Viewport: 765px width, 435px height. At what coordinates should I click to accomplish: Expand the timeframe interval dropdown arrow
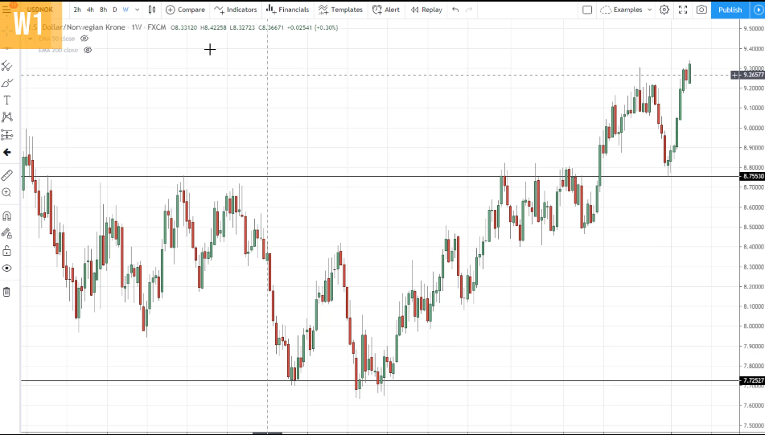(x=137, y=10)
